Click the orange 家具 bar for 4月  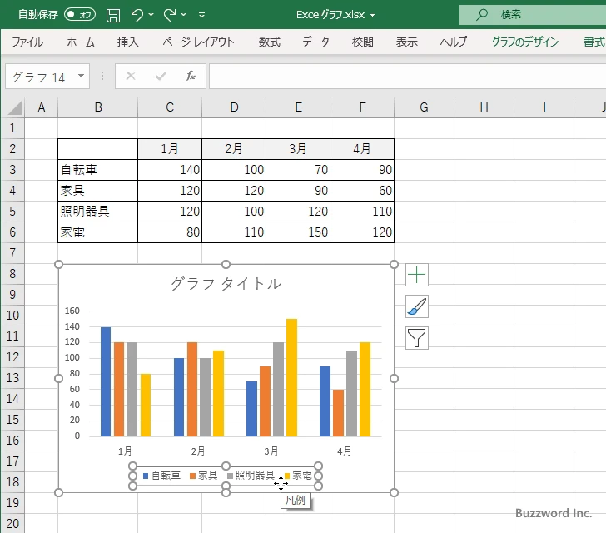pyautogui.click(x=338, y=413)
